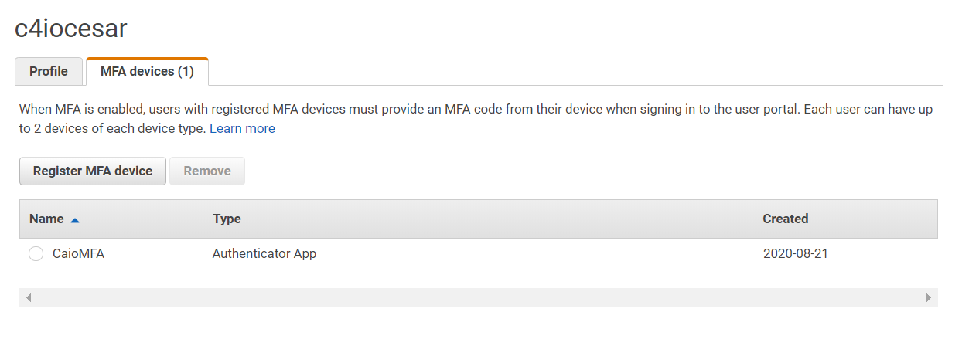Click empty tab bar area right of MFA devices
The image size is (962, 339).
(572, 72)
